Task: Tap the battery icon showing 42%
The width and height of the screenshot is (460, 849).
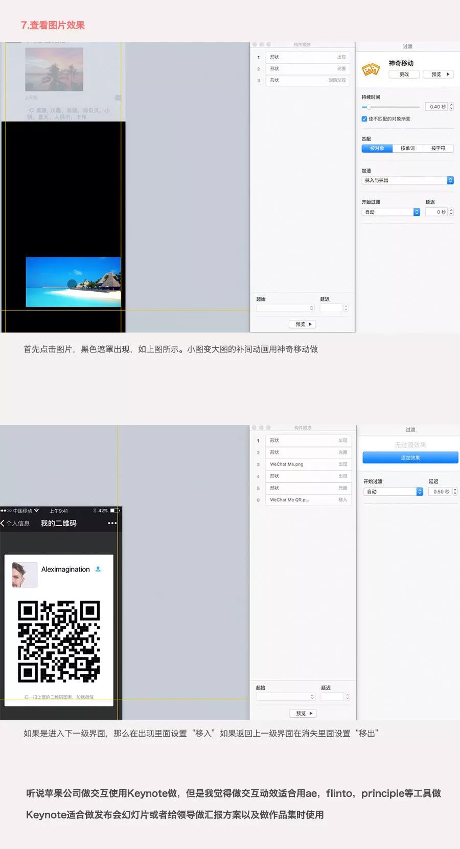Action: click(x=114, y=510)
